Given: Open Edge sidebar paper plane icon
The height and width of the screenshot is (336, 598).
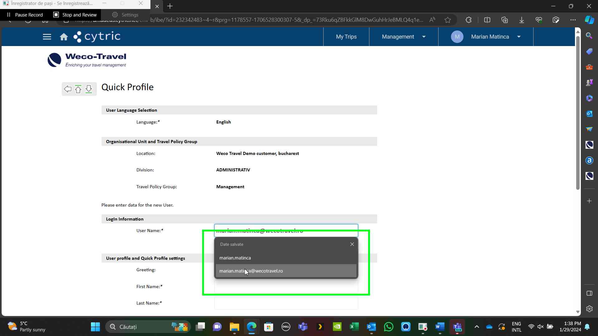Looking at the screenshot, I should [589, 129].
